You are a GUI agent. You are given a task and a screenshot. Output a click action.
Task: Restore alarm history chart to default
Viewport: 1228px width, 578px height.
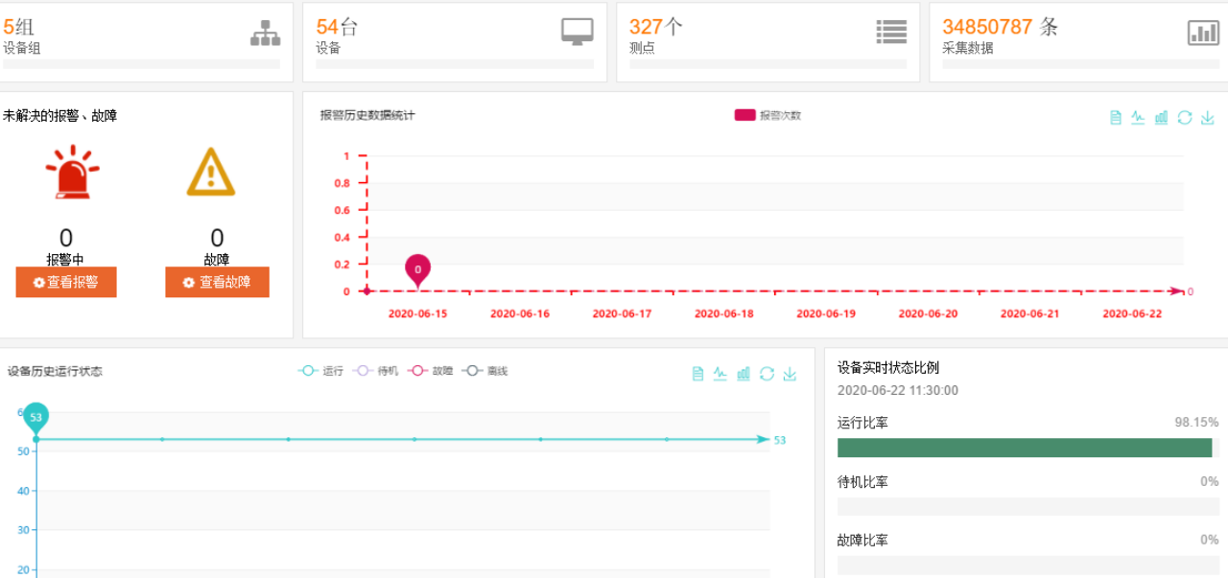coord(1184,117)
